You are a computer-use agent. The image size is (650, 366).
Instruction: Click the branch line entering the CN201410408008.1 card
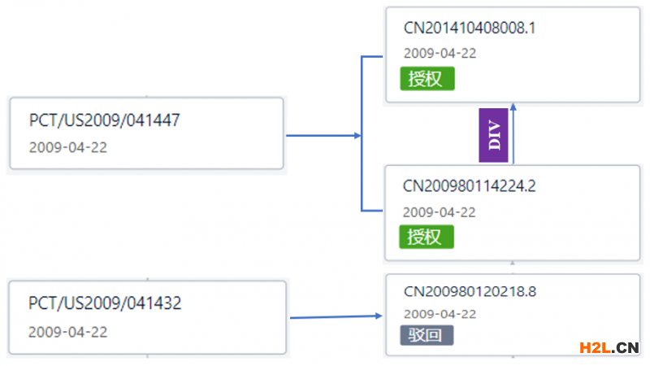[x=372, y=57]
